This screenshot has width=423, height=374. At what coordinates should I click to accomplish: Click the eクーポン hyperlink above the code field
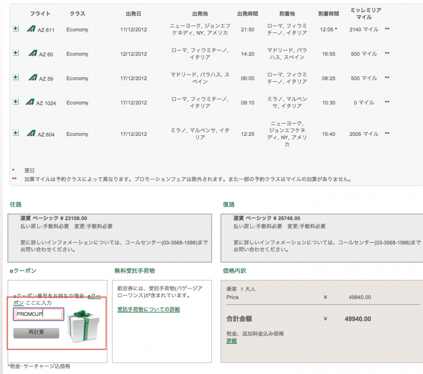point(94,296)
